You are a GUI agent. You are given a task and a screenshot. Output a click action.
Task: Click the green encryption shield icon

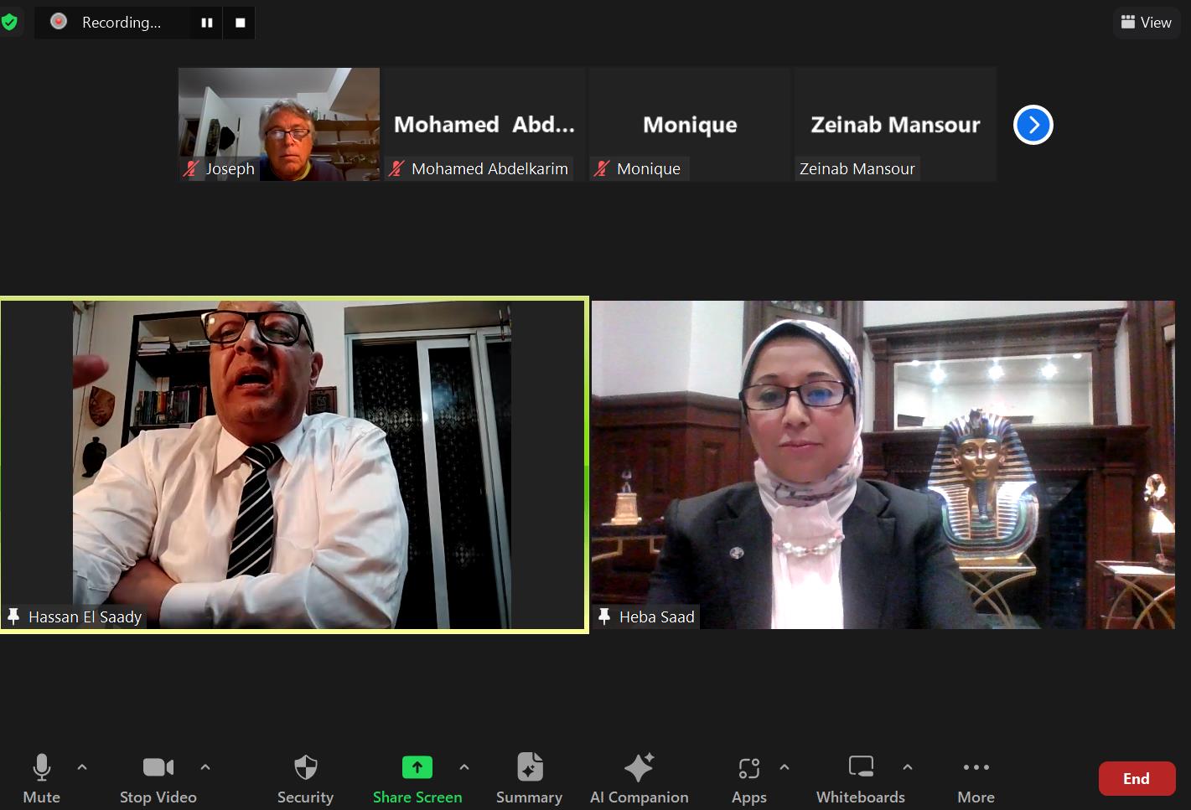pyautogui.click(x=9, y=23)
